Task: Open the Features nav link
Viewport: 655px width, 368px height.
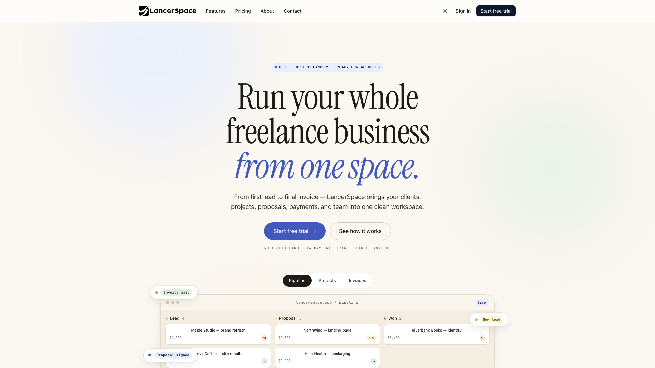Action: pos(216,11)
